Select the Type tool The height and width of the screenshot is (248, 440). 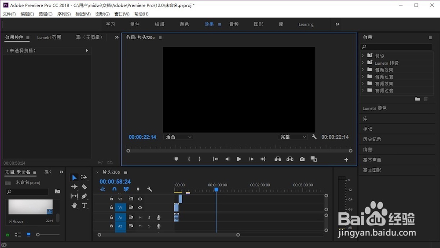[x=84, y=205]
